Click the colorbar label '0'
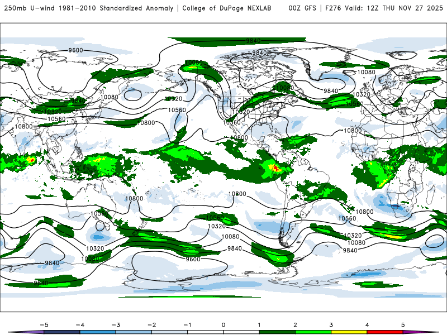447x335 pixels. coord(223,325)
